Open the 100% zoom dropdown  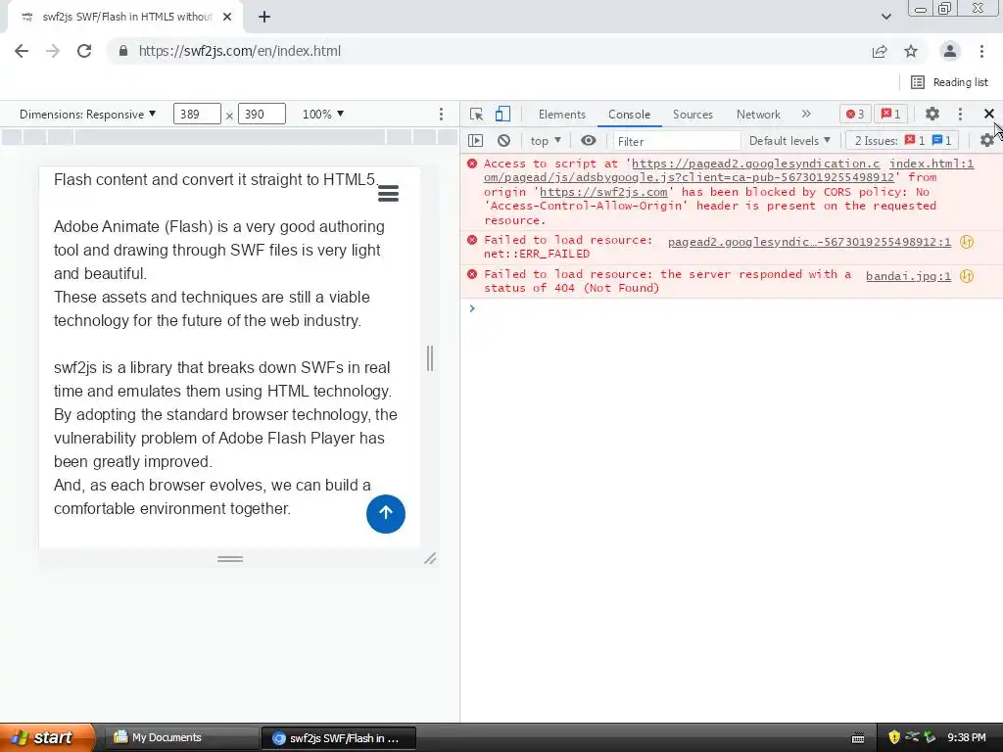(x=323, y=114)
